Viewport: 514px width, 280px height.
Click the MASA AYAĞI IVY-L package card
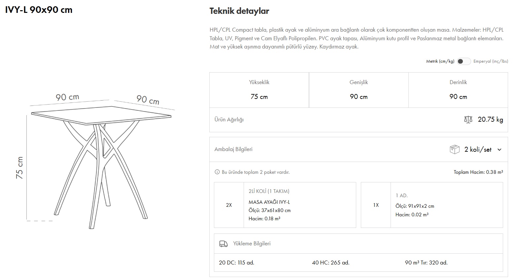click(285, 205)
